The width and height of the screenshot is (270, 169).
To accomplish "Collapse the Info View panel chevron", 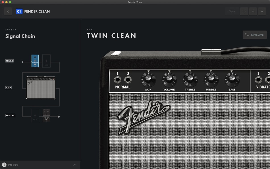I will coord(74,165).
